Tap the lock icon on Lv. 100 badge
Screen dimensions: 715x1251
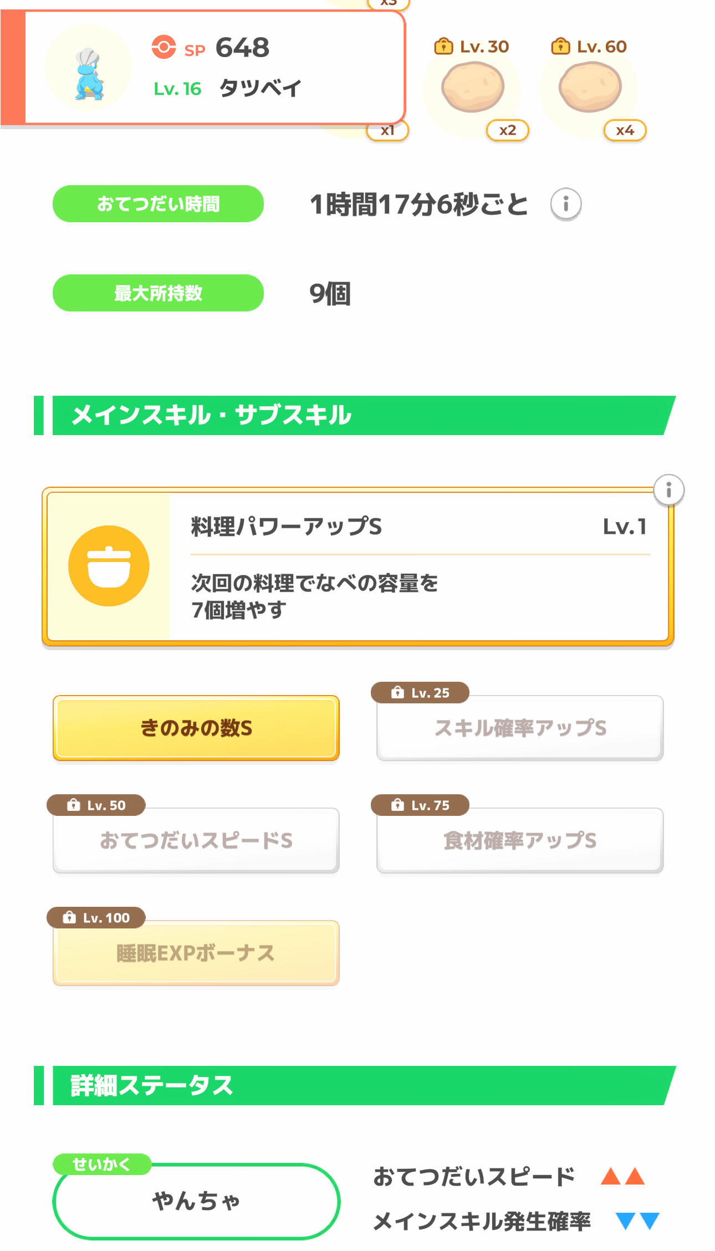(69, 917)
